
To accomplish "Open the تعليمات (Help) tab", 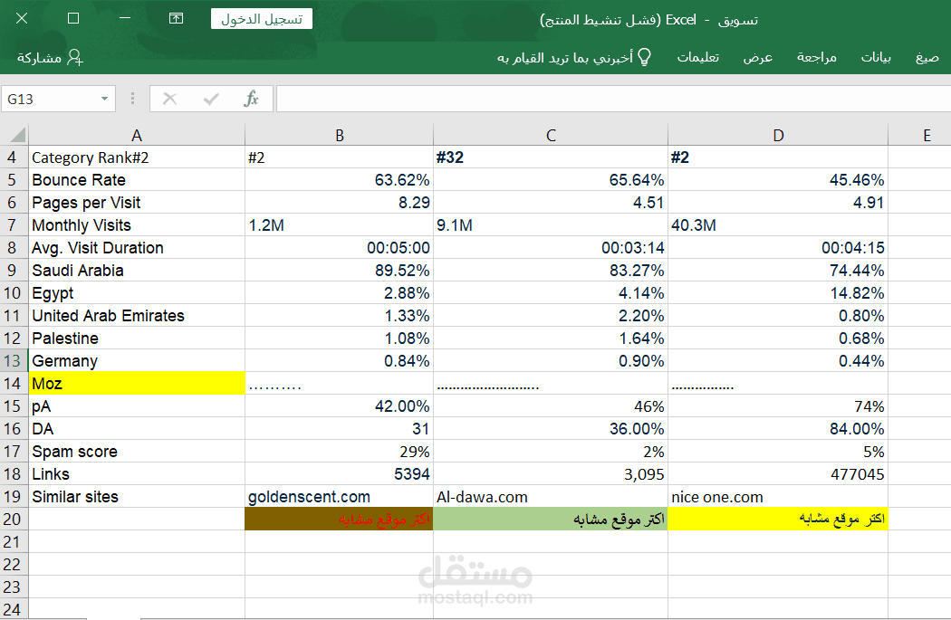I will [697, 58].
